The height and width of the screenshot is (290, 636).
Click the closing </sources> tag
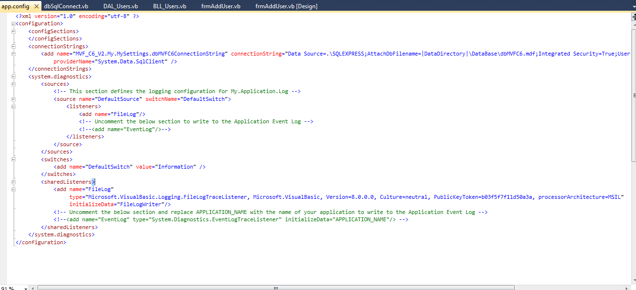pos(57,152)
